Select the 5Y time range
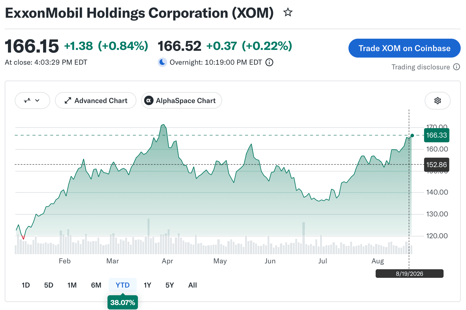The width and height of the screenshot is (466, 310). click(x=170, y=285)
